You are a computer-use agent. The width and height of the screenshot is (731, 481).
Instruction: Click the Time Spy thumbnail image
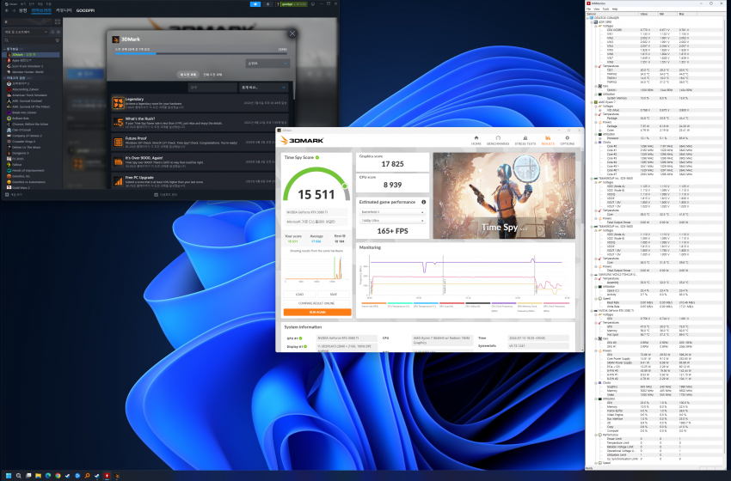[x=504, y=196]
